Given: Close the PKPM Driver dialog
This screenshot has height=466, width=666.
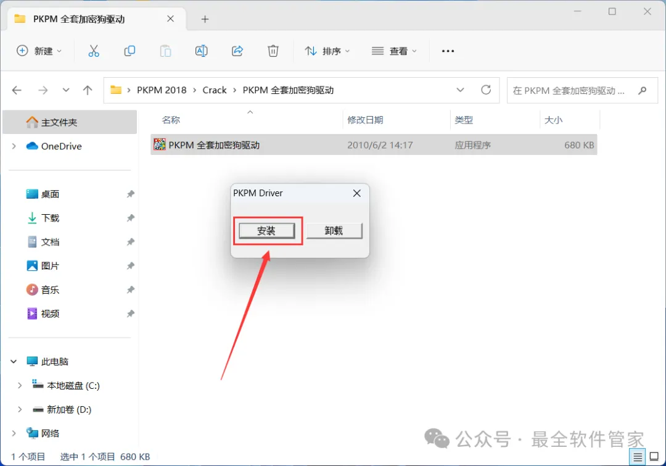Looking at the screenshot, I should click(x=357, y=193).
